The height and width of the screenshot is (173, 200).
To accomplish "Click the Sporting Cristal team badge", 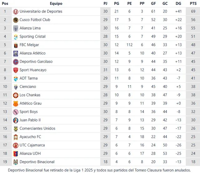I will coord(16,37).
